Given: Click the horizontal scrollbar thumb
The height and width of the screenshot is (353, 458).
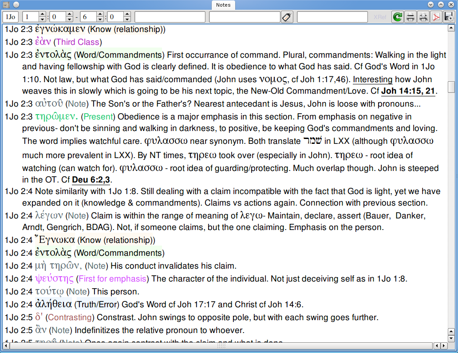Looking at the screenshot, I should tap(221, 346).
